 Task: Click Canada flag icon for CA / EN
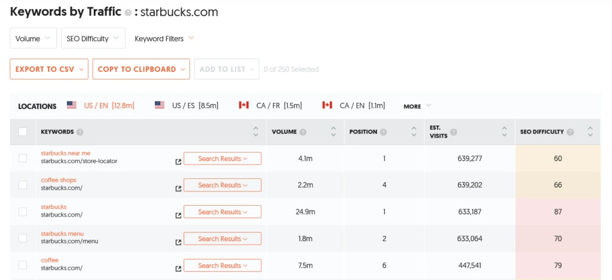[x=327, y=105]
